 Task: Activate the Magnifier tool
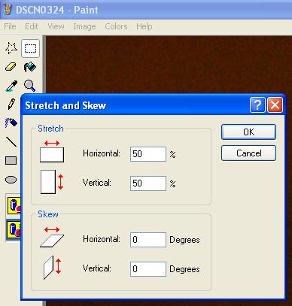coord(29,86)
